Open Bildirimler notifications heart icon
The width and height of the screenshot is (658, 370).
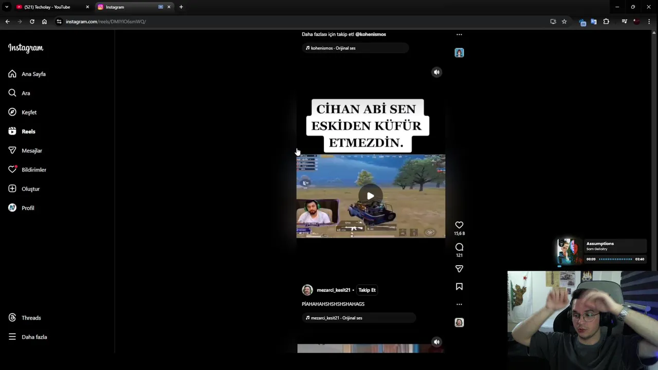(x=12, y=170)
